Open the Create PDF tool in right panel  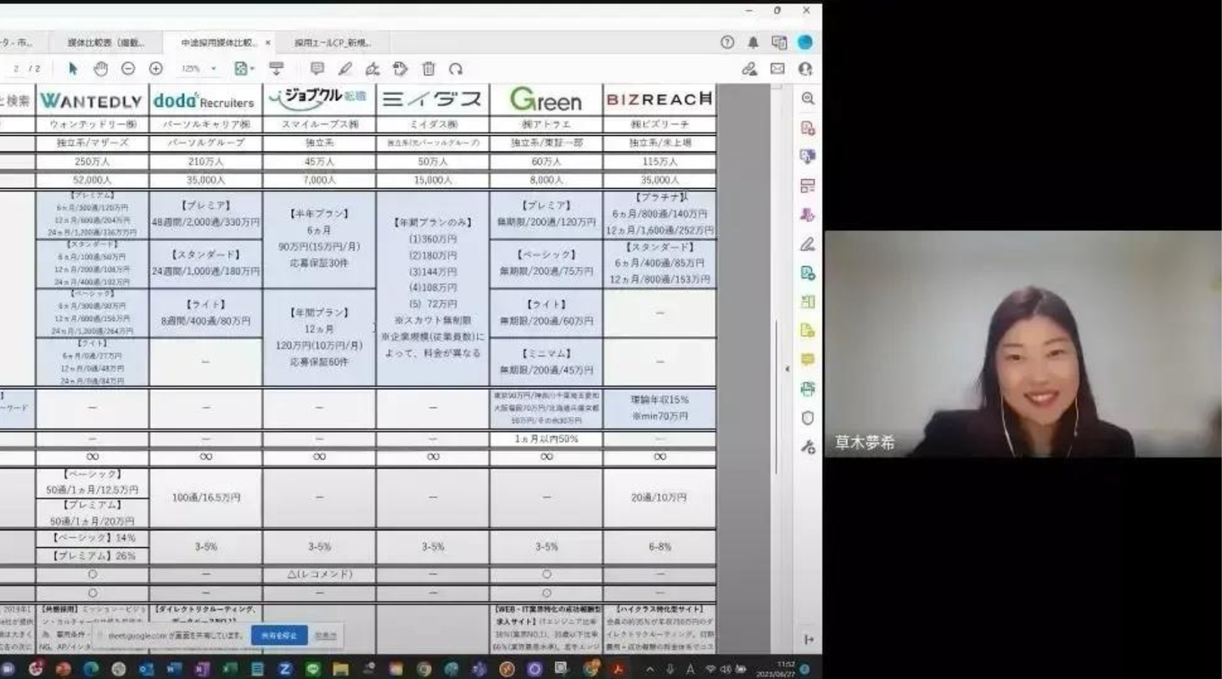pyautogui.click(x=808, y=128)
